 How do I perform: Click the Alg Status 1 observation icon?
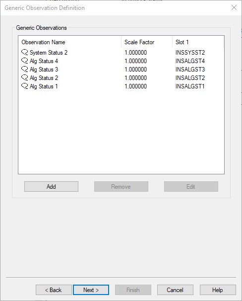tap(24, 86)
